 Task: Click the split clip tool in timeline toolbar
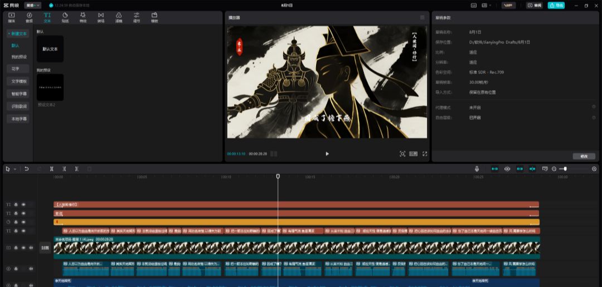[x=51, y=169]
